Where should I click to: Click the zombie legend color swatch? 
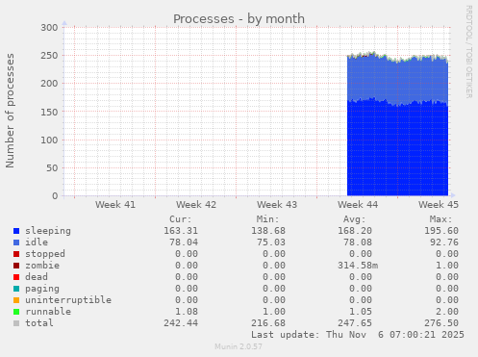16,266
